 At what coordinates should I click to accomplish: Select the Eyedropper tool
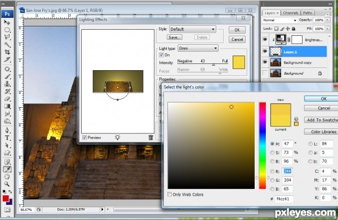tap(7, 169)
